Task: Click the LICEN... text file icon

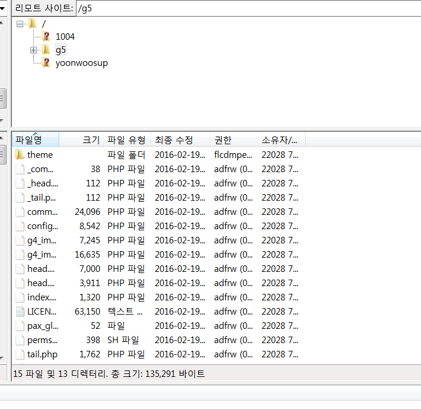Action: tap(20, 312)
